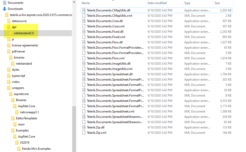Select Telerik.Documents.Flow.FormatProviders file sized 43 KB

(x=115, y=48)
